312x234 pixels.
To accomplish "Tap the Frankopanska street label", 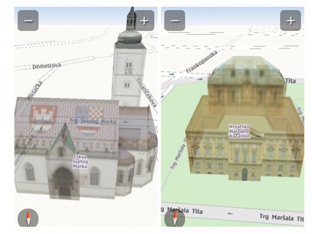I will click(x=202, y=62).
